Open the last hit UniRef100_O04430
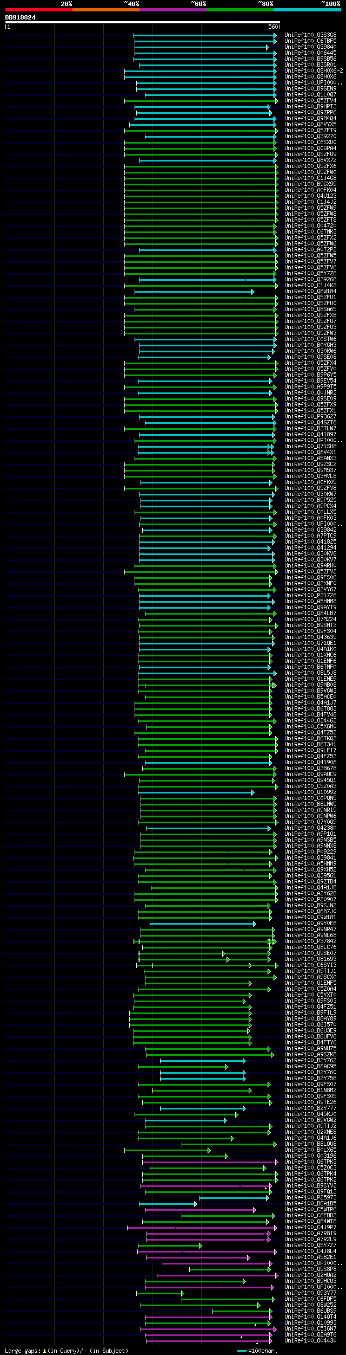 (x=310, y=1341)
